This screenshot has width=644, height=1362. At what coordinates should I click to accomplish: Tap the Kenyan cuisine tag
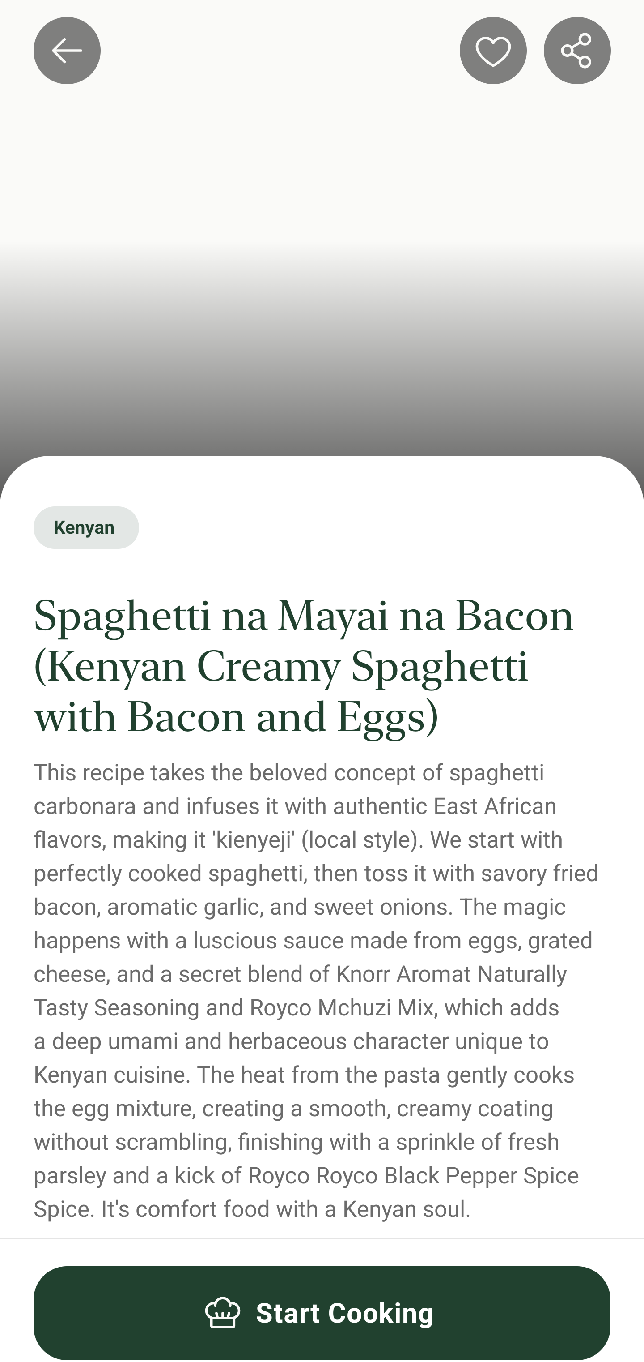pyautogui.click(x=85, y=527)
